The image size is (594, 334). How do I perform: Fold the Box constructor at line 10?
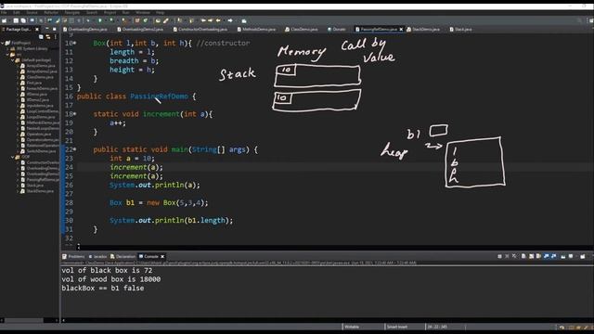coord(74,44)
